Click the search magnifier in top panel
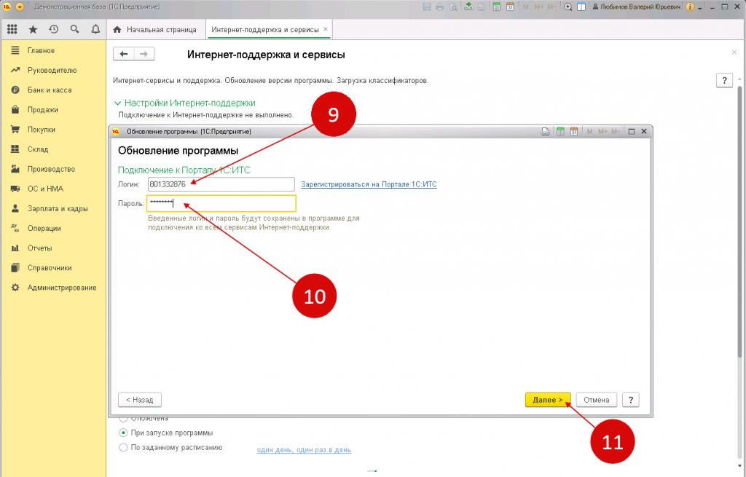 (x=75, y=29)
